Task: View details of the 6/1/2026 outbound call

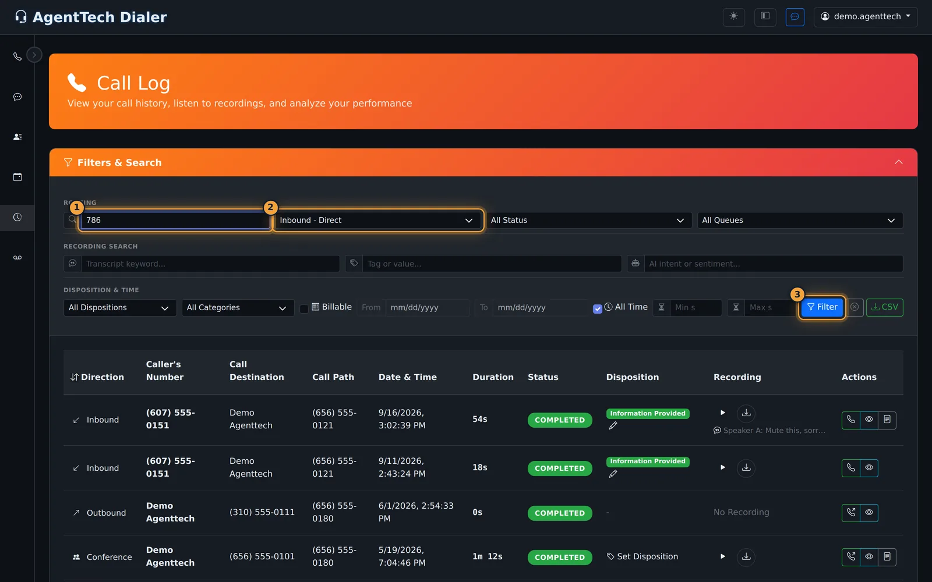Action: pos(869,513)
